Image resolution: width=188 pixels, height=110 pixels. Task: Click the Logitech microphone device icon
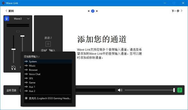[x=26, y=98]
